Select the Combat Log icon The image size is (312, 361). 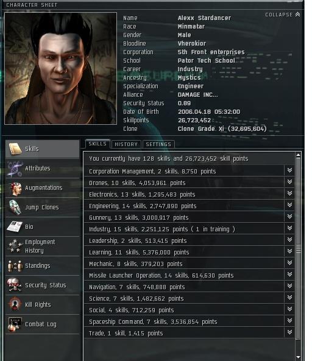pyautogui.click(x=15, y=324)
